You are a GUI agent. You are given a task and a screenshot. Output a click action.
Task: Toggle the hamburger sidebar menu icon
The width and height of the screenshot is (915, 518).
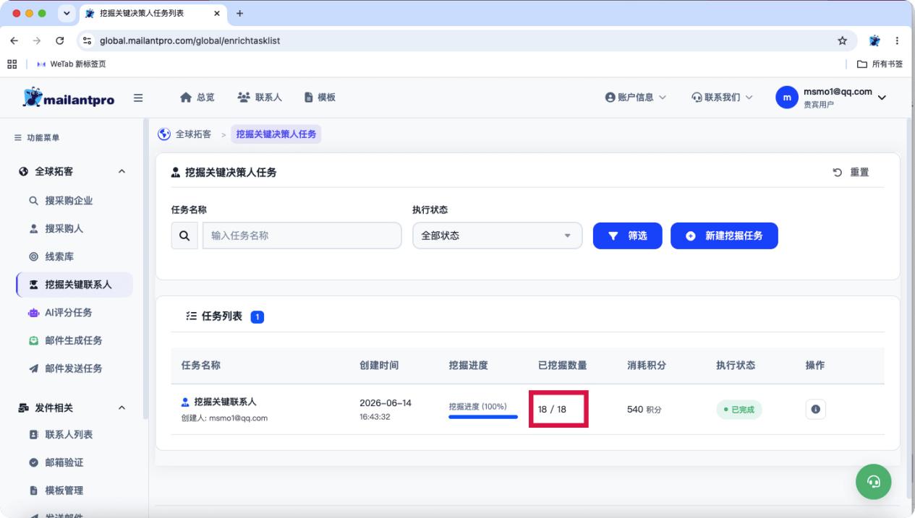coord(137,98)
